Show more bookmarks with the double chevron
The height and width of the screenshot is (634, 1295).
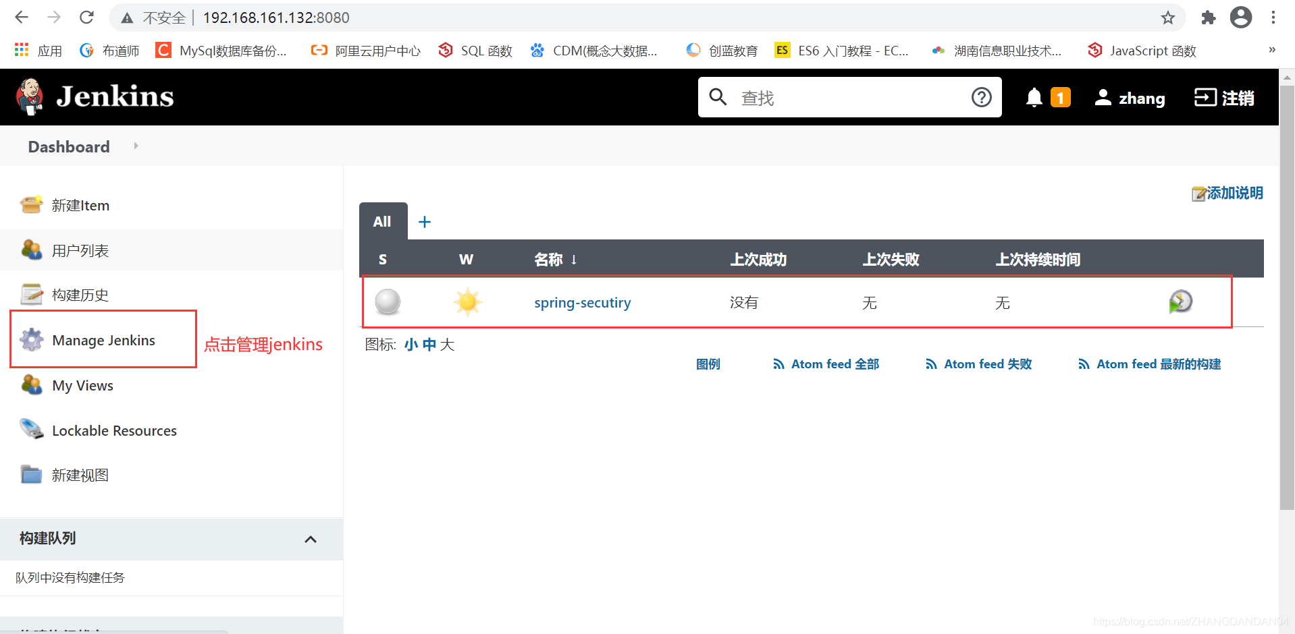(1272, 50)
